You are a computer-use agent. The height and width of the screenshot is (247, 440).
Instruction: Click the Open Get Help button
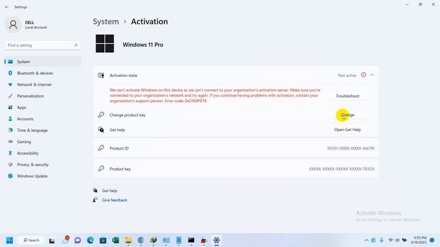coord(347,130)
